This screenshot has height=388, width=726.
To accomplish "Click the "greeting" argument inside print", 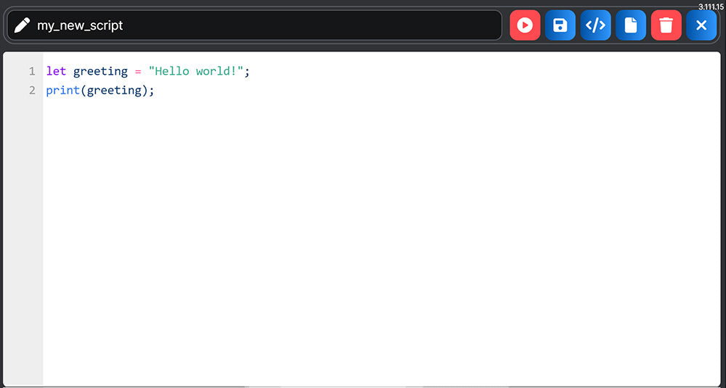I will [x=113, y=91].
